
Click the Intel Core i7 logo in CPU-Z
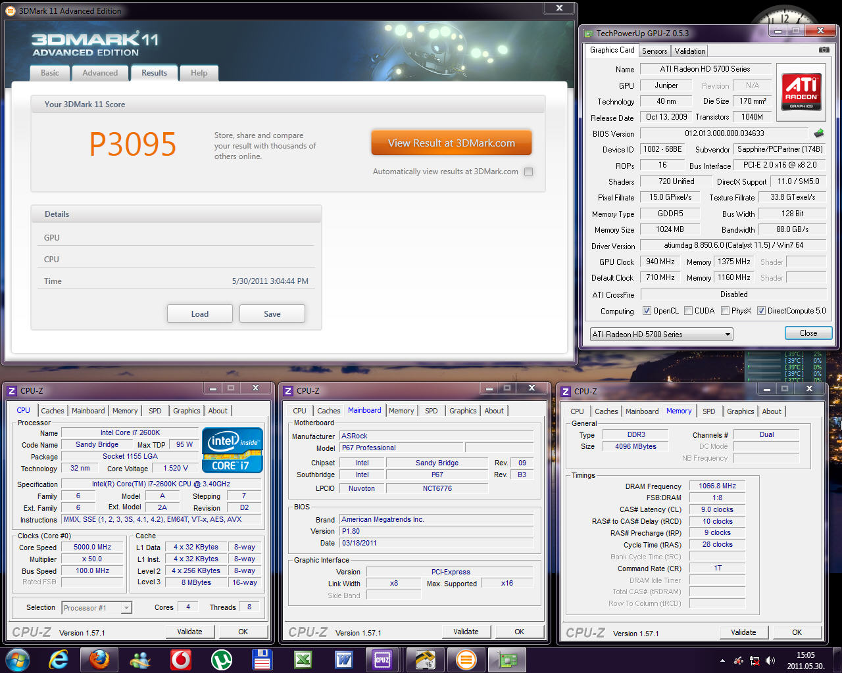(x=232, y=450)
